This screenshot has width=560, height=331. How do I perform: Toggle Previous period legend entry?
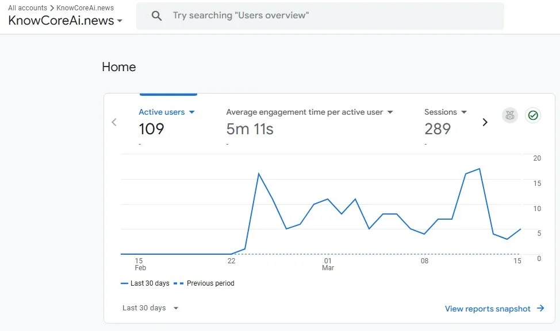click(x=204, y=283)
